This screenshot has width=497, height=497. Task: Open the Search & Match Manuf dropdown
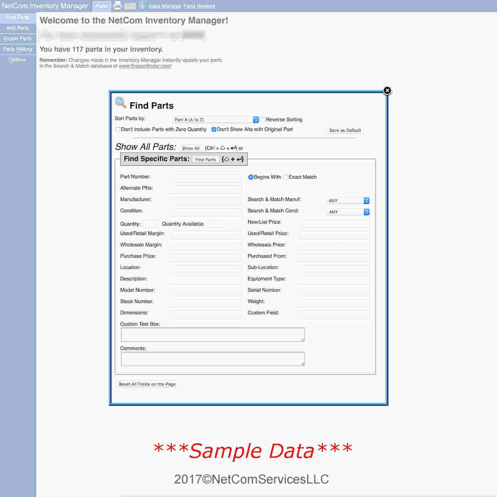(x=348, y=201)
